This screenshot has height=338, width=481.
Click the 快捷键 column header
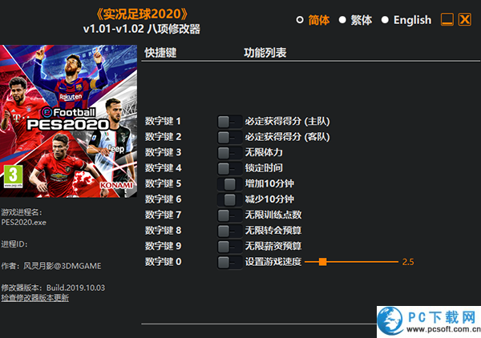pos(160,53)
